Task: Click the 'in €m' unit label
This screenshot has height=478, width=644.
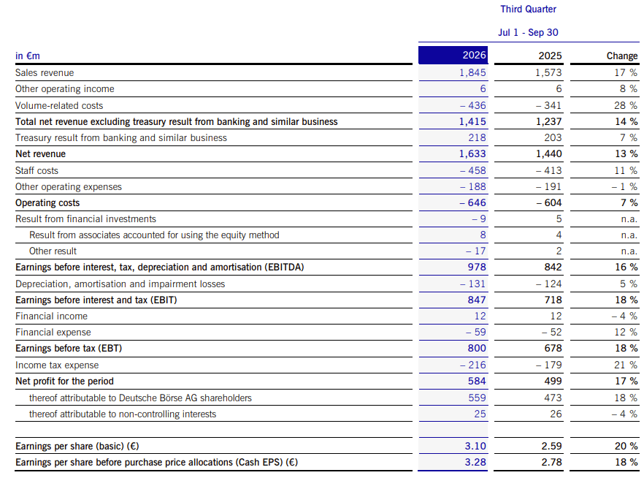Action: tap(28, 56)
